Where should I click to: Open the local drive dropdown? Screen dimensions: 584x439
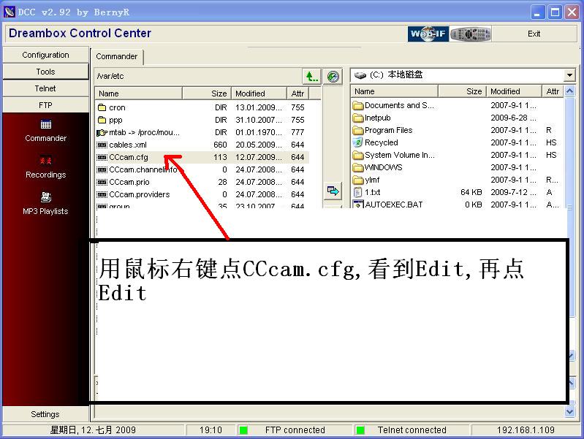coord(569,75)
